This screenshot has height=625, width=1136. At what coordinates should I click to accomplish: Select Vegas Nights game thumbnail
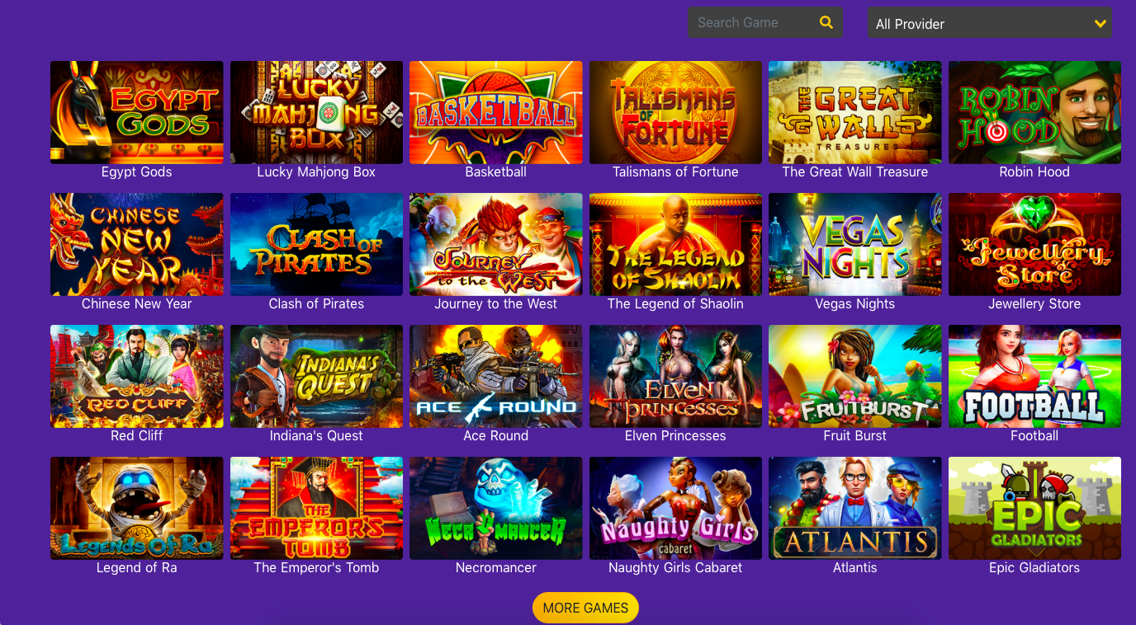(x=855, y=244)
